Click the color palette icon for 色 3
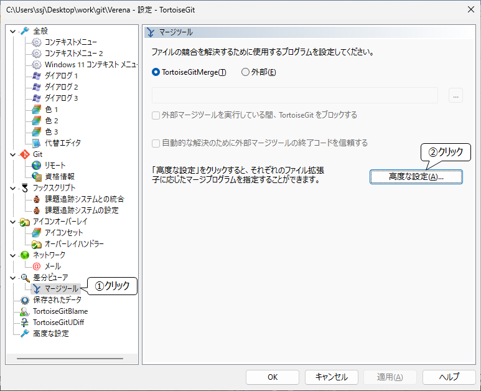Image resolution: width=481 pixels, height=391 pixels. pyautogui.click(x=37, y=132)
